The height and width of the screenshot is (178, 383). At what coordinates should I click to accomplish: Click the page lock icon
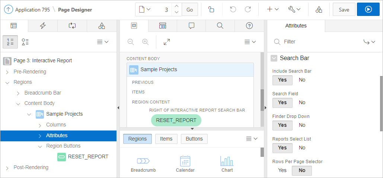tap(211, 10)
